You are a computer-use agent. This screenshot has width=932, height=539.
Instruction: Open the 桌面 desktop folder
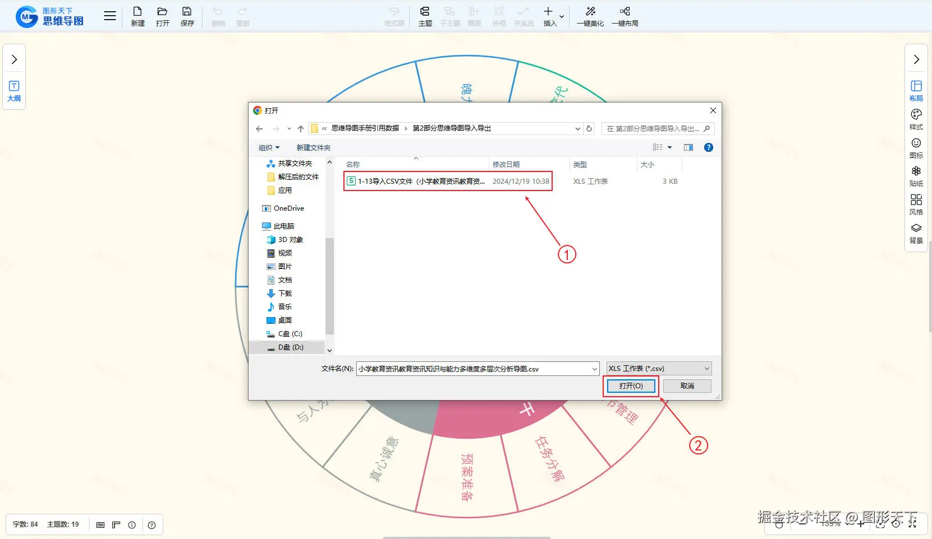coord(279,320)
